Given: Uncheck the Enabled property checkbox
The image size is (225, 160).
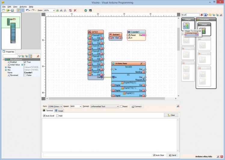Looking at the screenshot, I should click(x=25, y=62).
